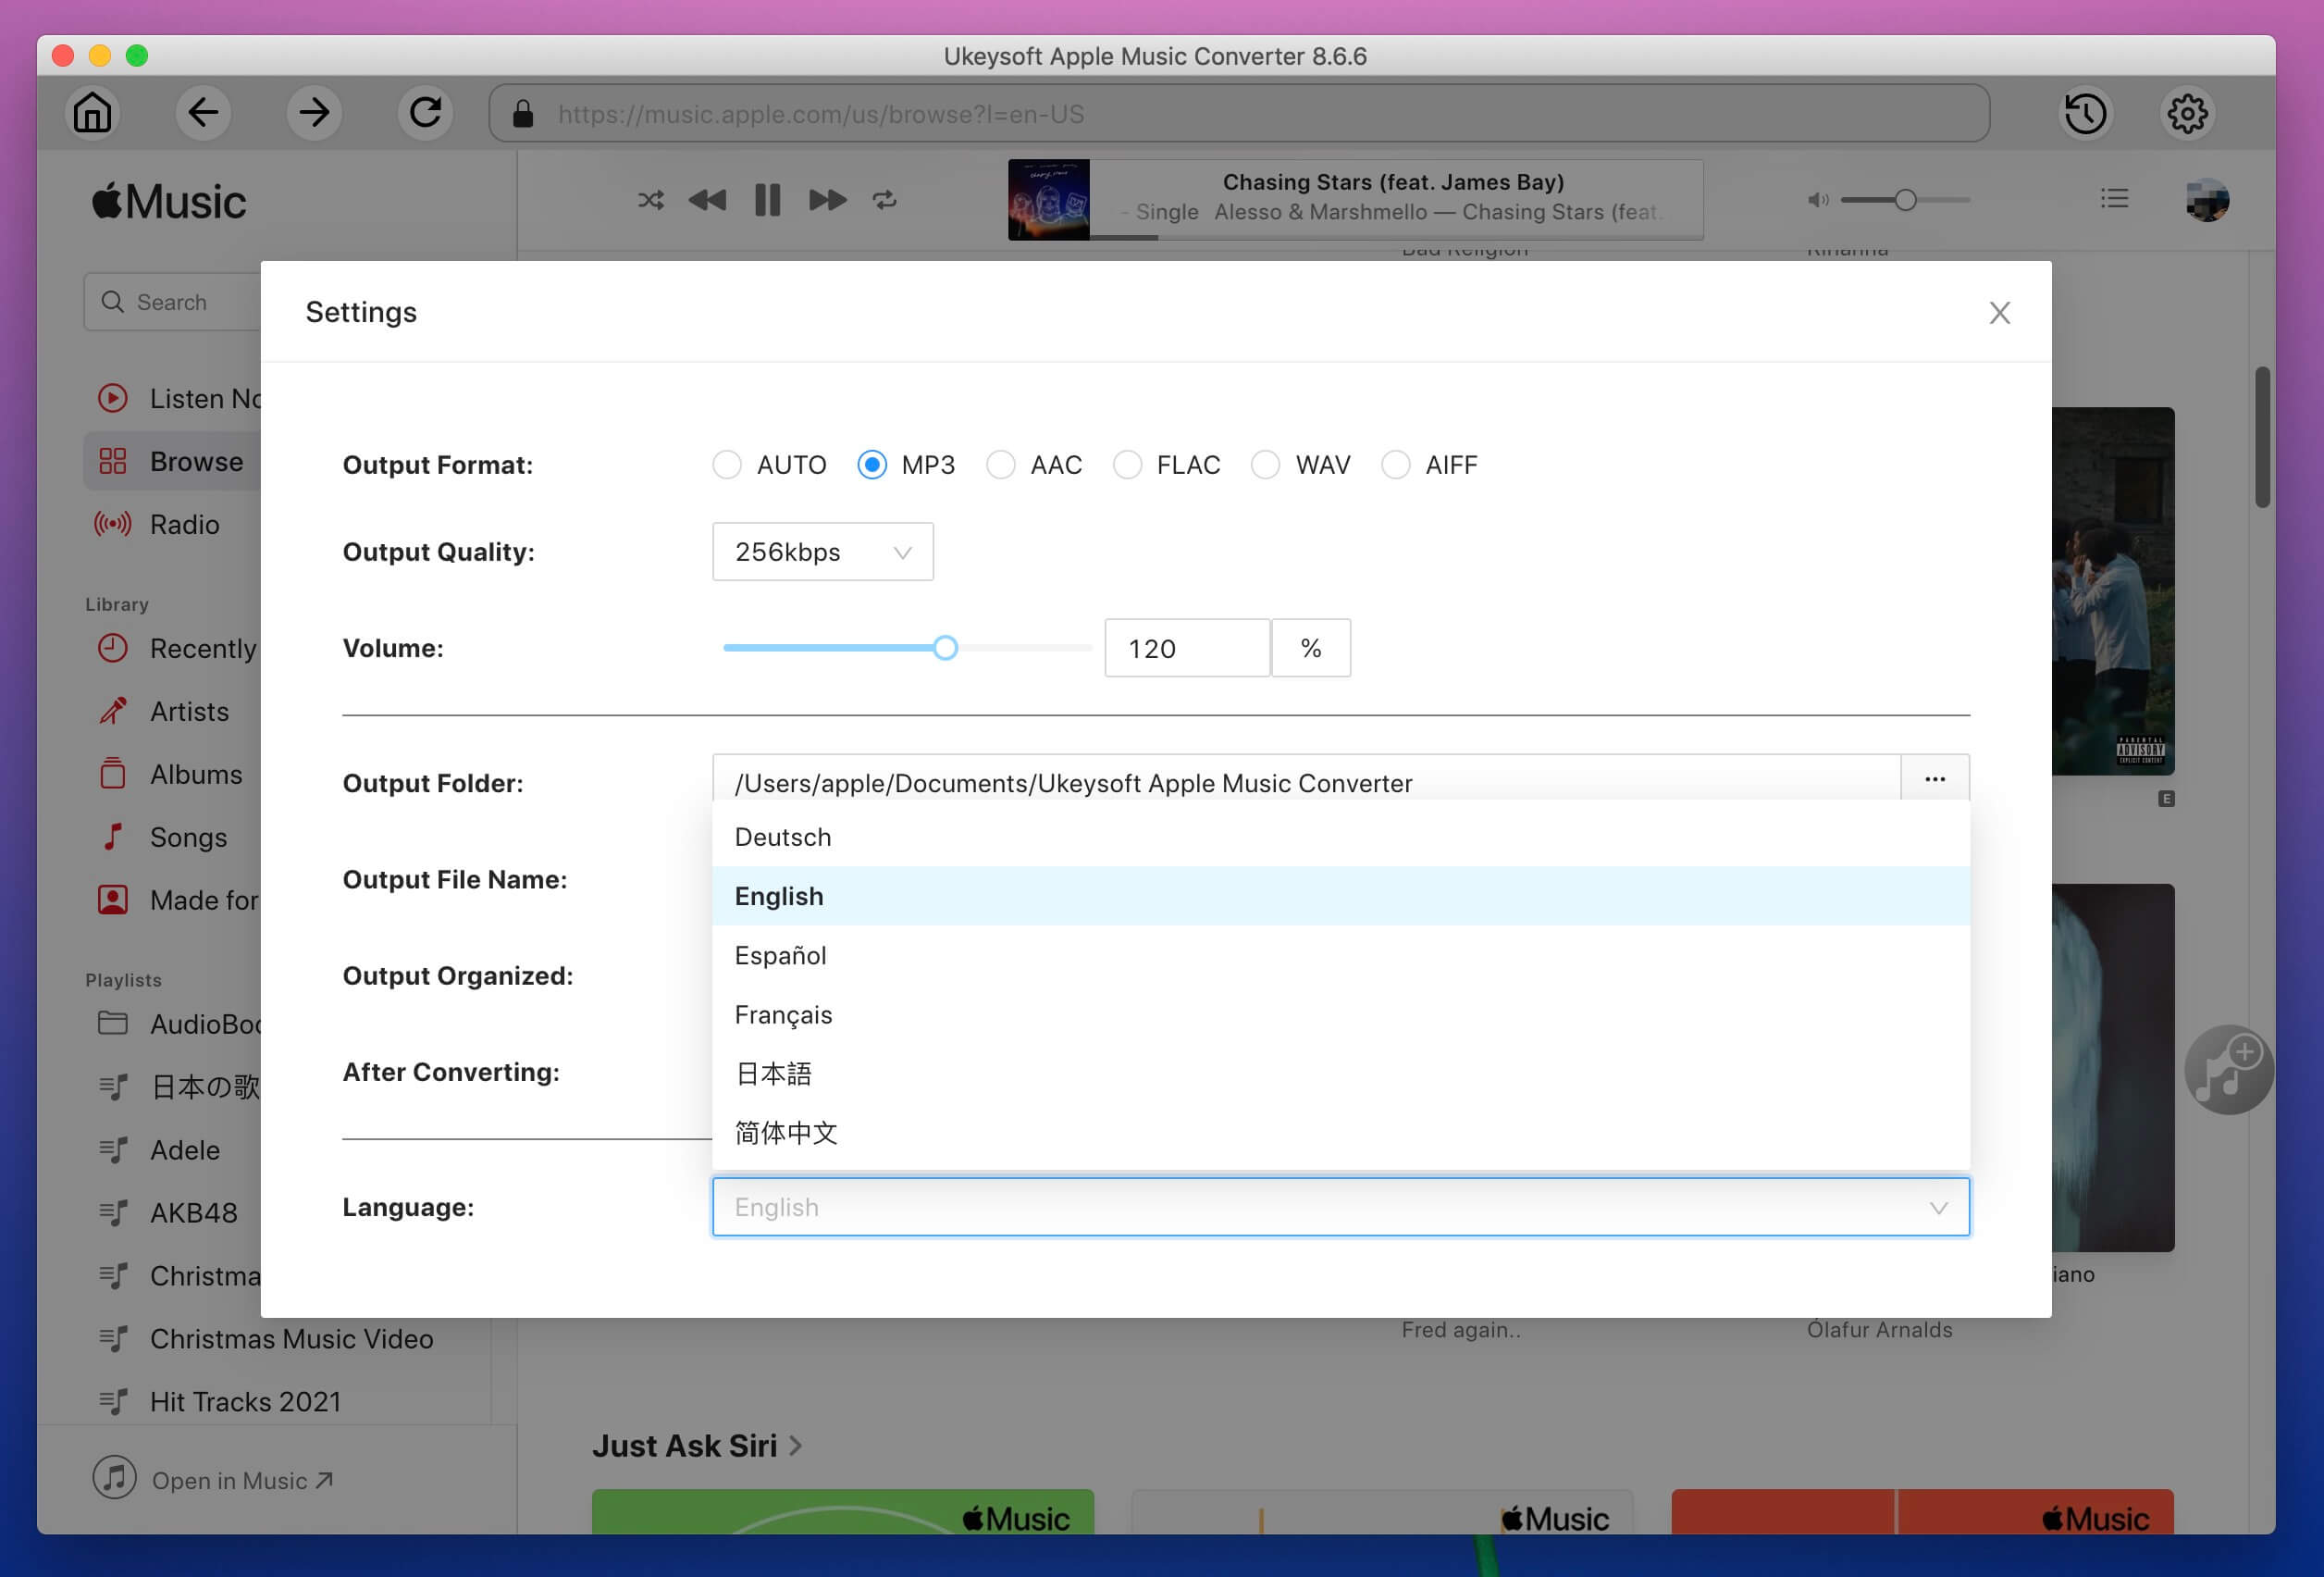Drag the Volume slider to adjust level
Screen dimensions: 2324x1577
click(x=946, y=646)
